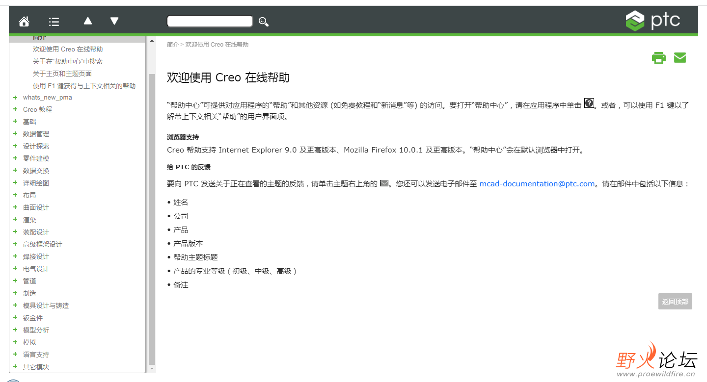Click the search magnifier icon
Screen dimensions: 707x382
tap(264, 22)
